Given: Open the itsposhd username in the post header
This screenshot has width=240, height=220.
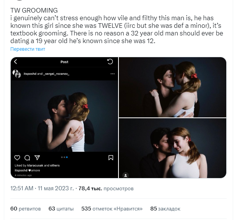Looking at the screenshot, I should pyautogui.click(x=30, y=74).
